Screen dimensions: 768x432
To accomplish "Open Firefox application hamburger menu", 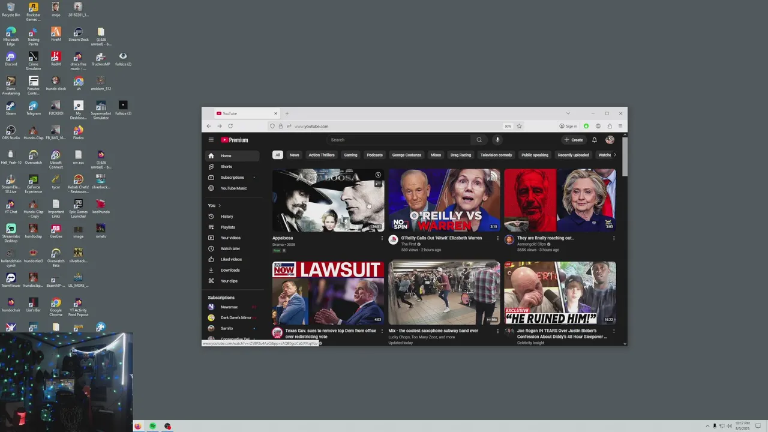I will click(x=620, y=126).
